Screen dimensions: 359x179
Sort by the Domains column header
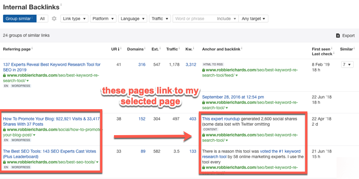point(136,49)
